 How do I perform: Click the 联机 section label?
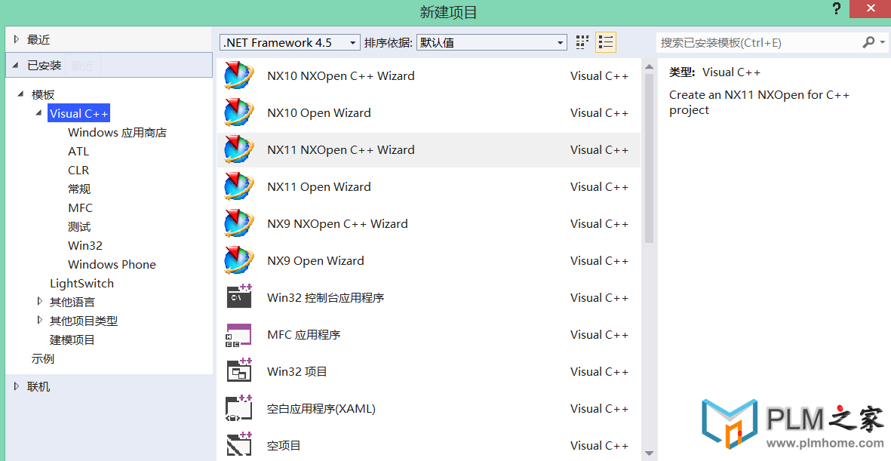[38, 386]
